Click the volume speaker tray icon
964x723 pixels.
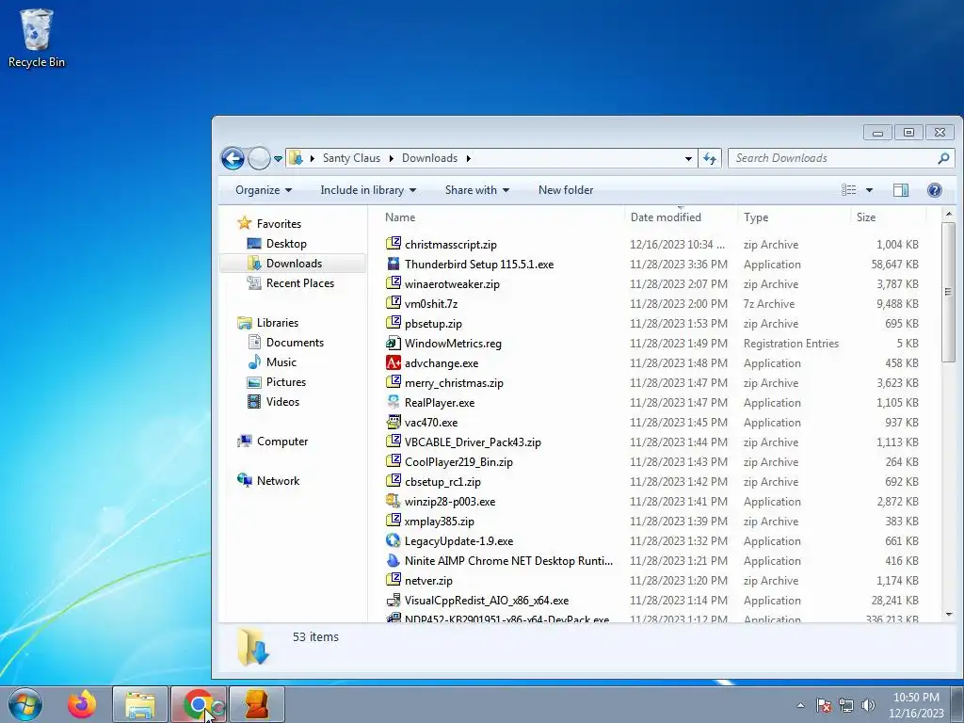click(868, 705)
